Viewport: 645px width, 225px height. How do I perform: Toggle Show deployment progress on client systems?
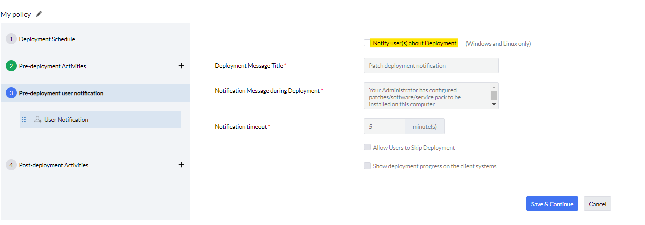tap(367, 166)
